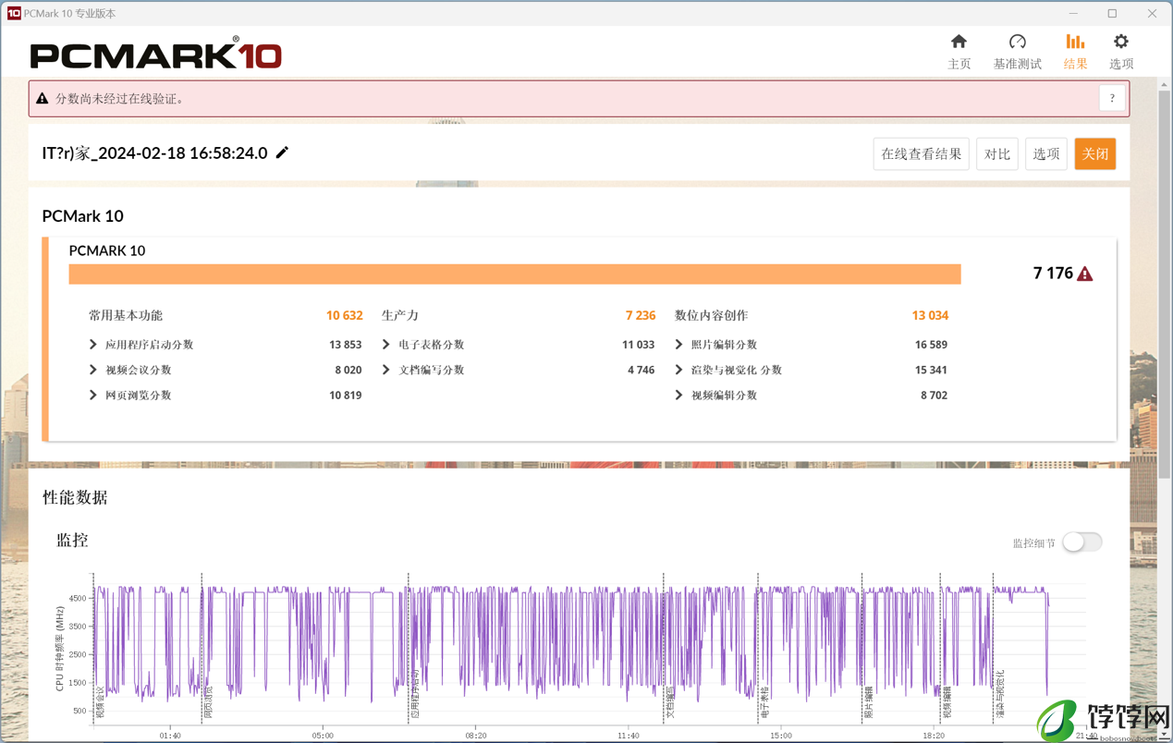The image size is (1173, 743).
Task: Click the benchmark gauge icon
Action: pyautogui.click(x=1018, y=42)
